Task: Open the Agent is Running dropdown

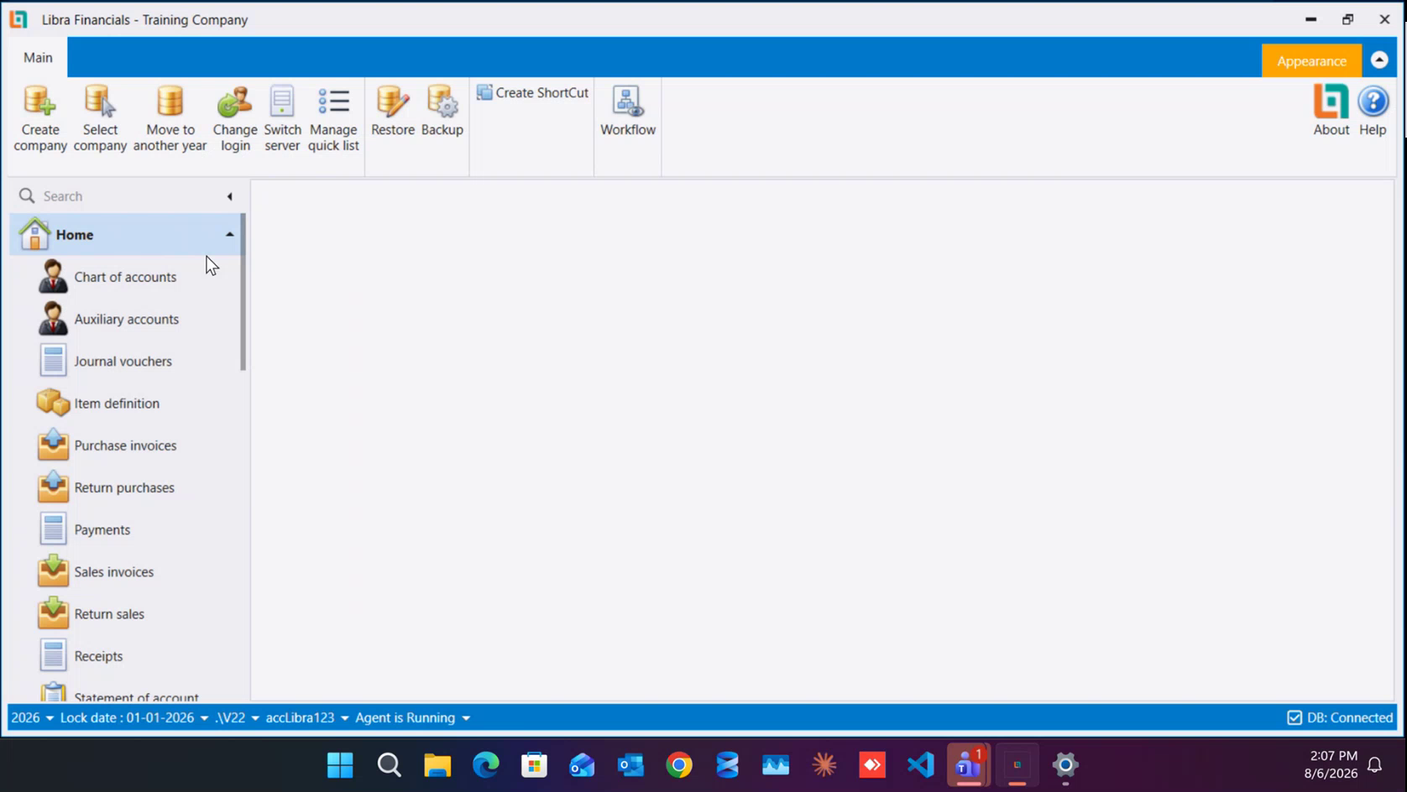Action: pos(413,718)
